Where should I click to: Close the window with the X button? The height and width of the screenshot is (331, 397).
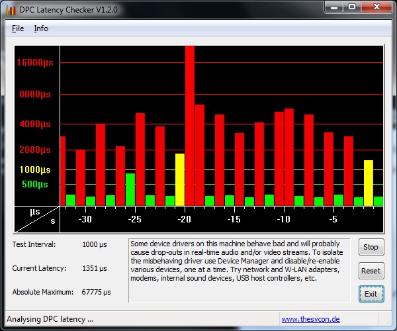[x=376, y=7]
